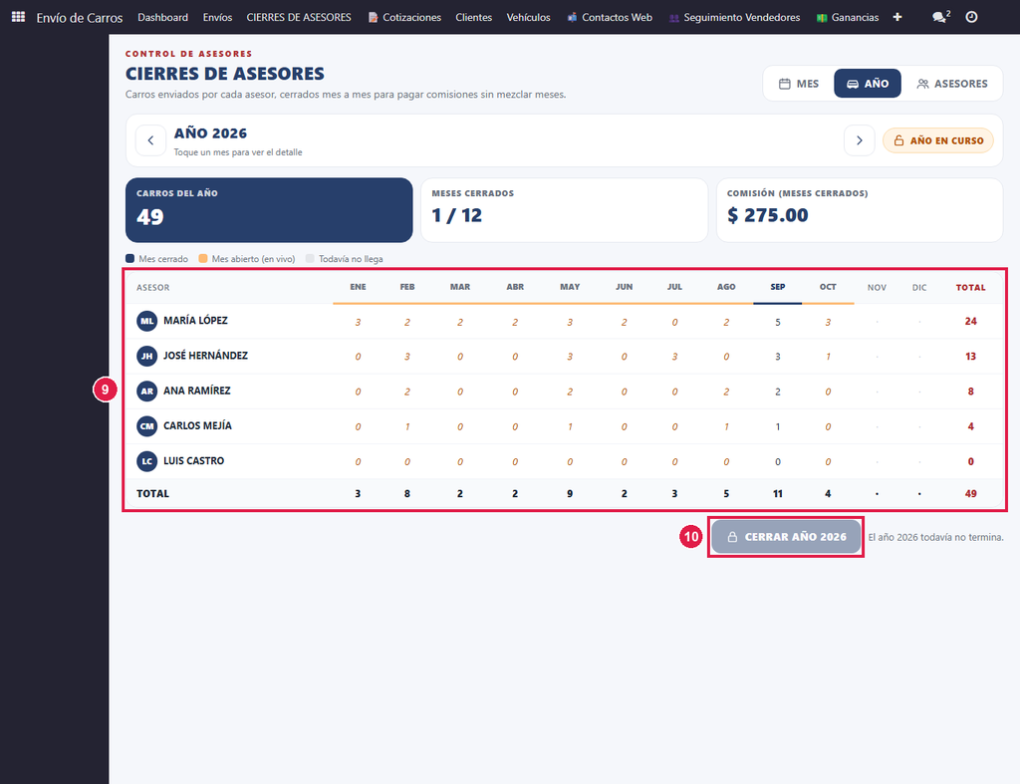Select the ENE month column header
The width and height of the screenshot is (1020, 784).
pos(358,287)
